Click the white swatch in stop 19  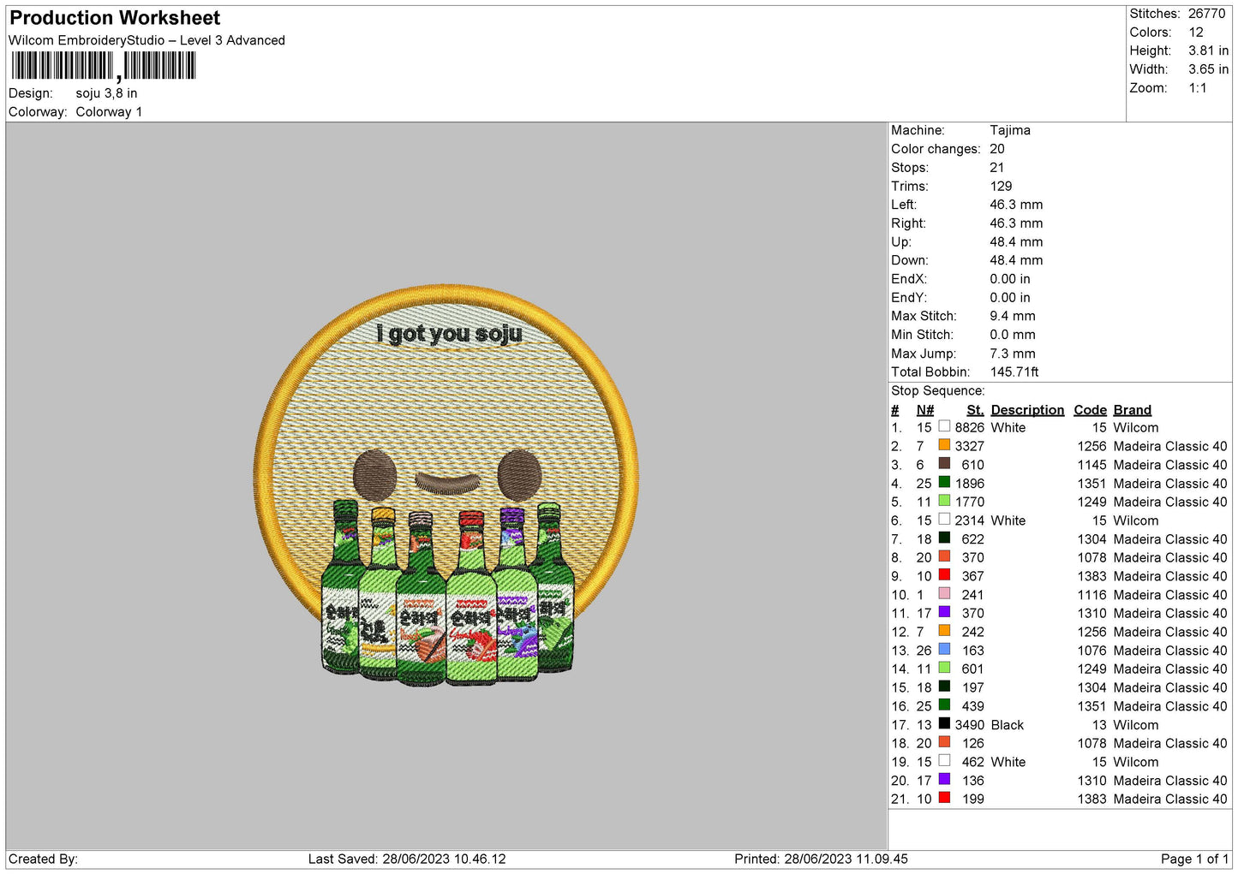click(x=944, y=760)
